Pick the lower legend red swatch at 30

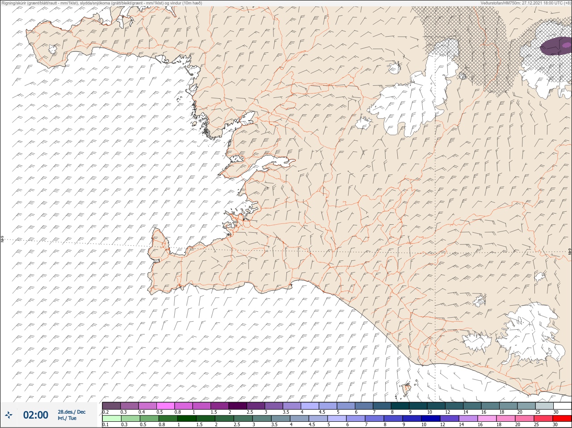[x=563, y=419]
